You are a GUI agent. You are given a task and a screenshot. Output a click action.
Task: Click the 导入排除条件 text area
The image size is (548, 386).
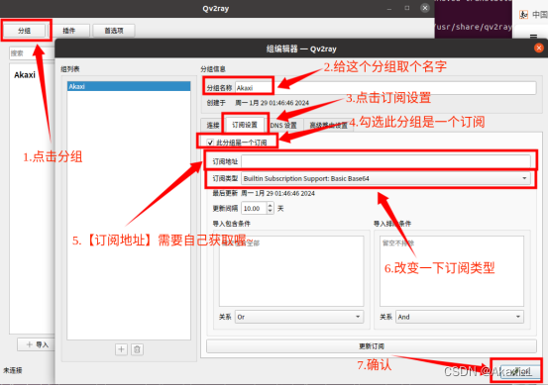pyautogui.click(x=452, y=271)
